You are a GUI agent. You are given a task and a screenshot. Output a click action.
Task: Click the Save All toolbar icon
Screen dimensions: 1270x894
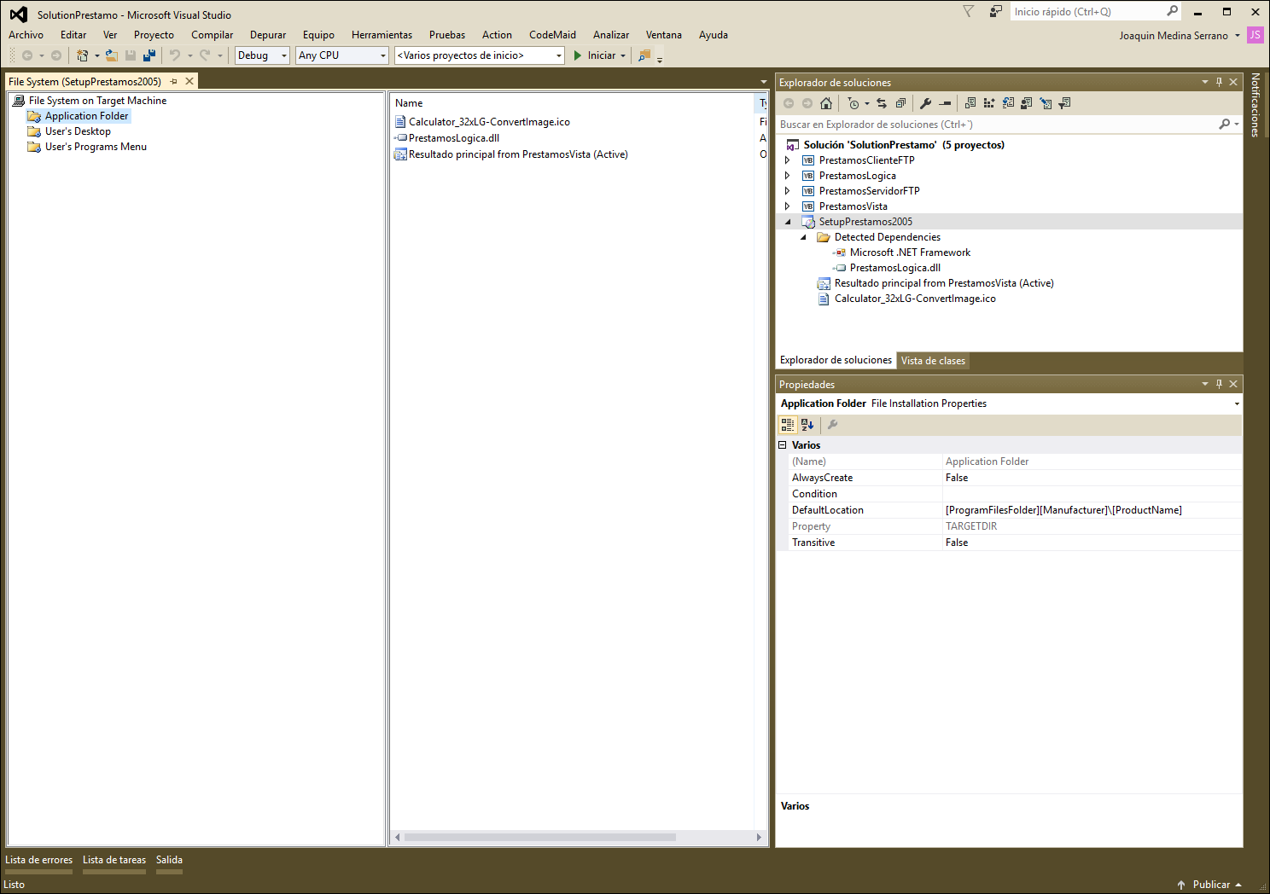click(x=149, y=55)
